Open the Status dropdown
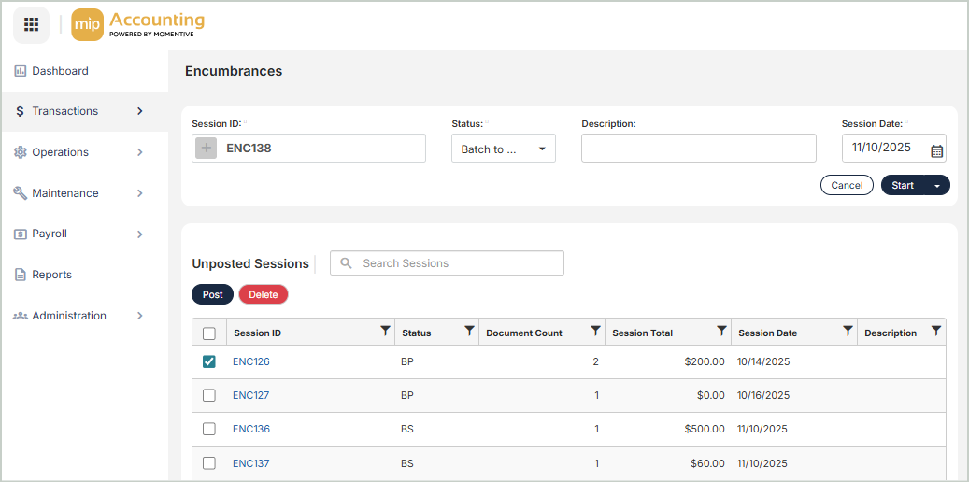Image resolution: width=969 pixels, height=482 pixels. [503, 149]
